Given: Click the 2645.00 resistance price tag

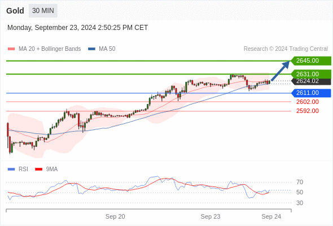Looking at the screenshot, I should 311,61.
